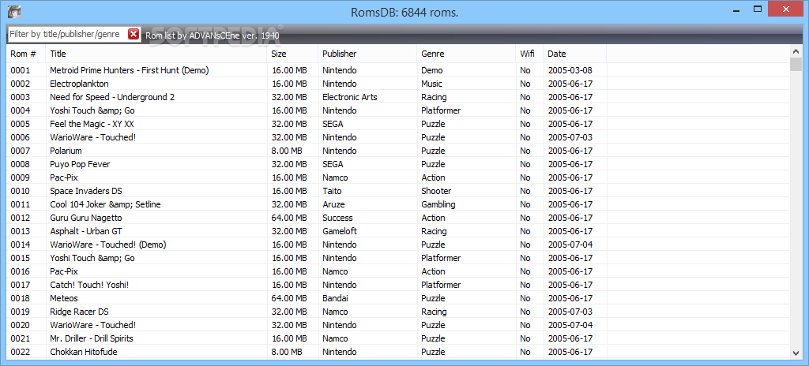Select Ridge Racer DS title
The height and width of the screenshot is (366, 809).
click(79, 312)
